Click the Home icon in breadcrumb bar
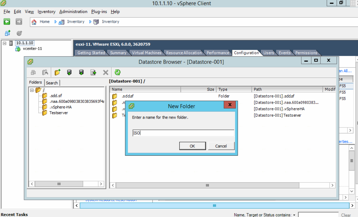 click(34, 22)
